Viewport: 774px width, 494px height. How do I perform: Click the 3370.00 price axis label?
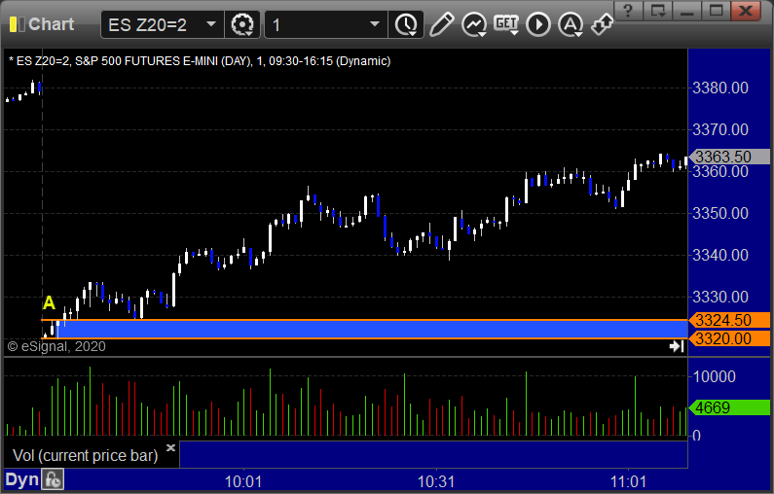[x=720, y=130]
